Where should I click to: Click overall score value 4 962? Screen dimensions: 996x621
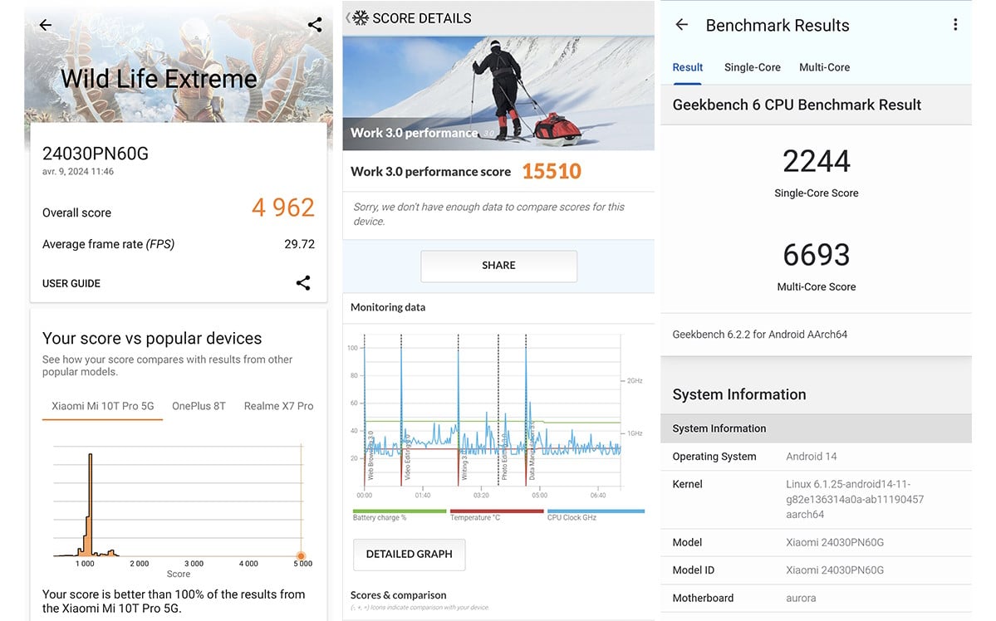click(x=282, y=208)
